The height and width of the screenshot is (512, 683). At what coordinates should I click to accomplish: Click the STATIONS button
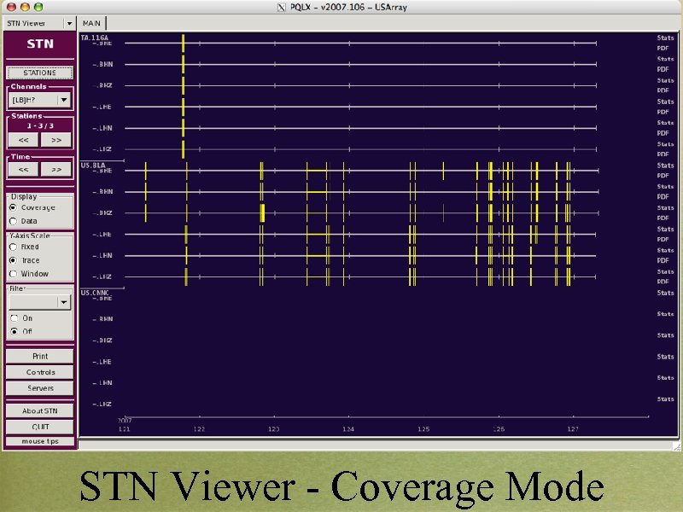pos(40,73)
